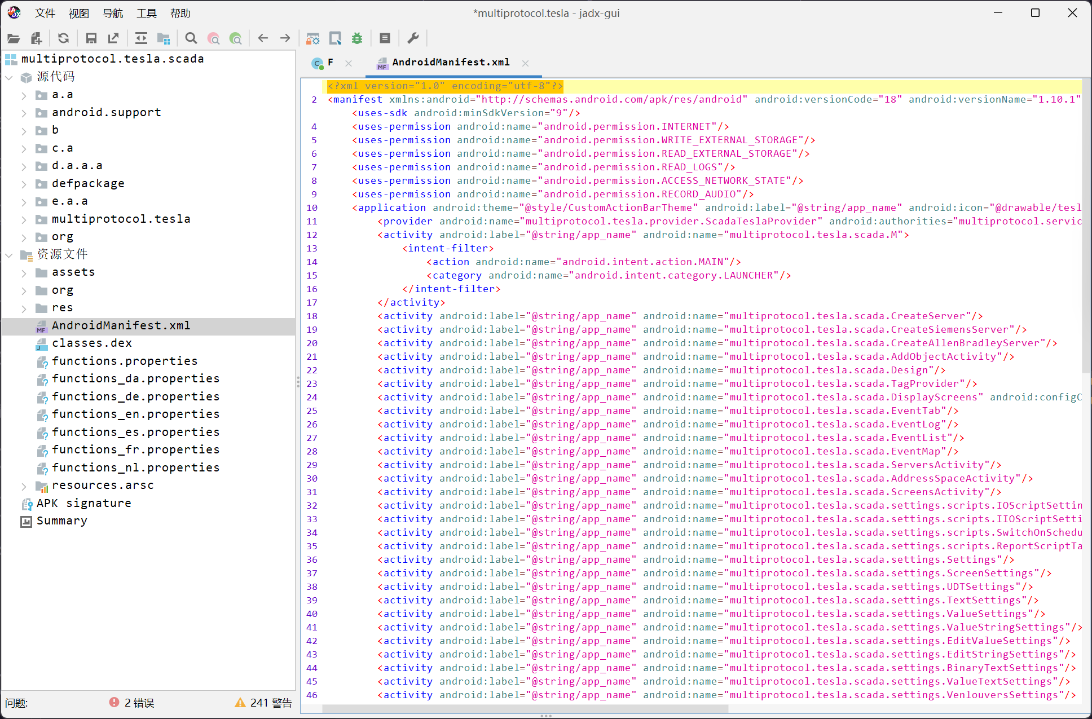Click the yellow warning triangle in the status bar
1092x719 pixels.
[x=240, y=702]
